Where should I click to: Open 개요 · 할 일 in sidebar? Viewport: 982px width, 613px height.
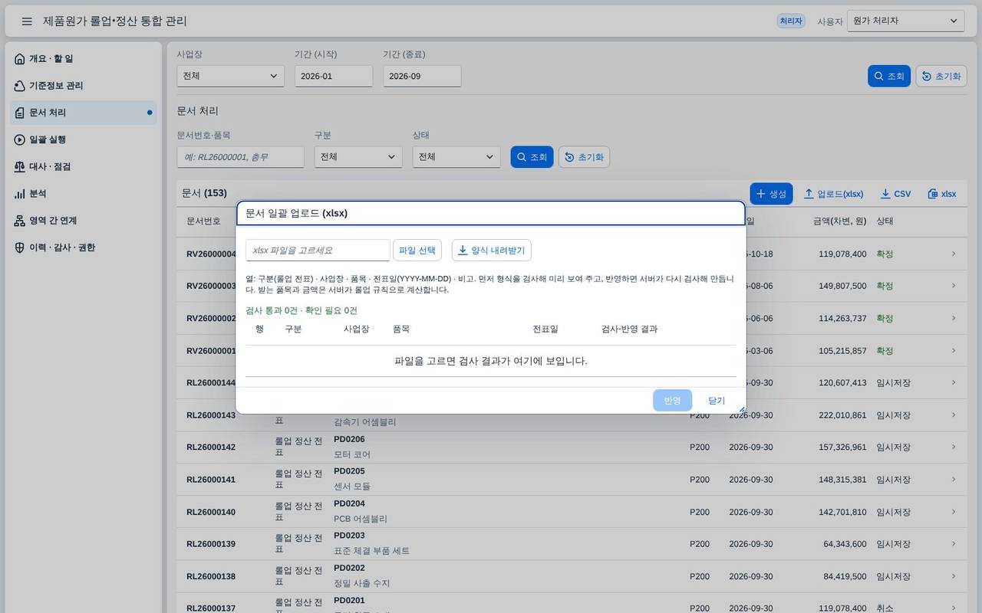click(84, 59)
